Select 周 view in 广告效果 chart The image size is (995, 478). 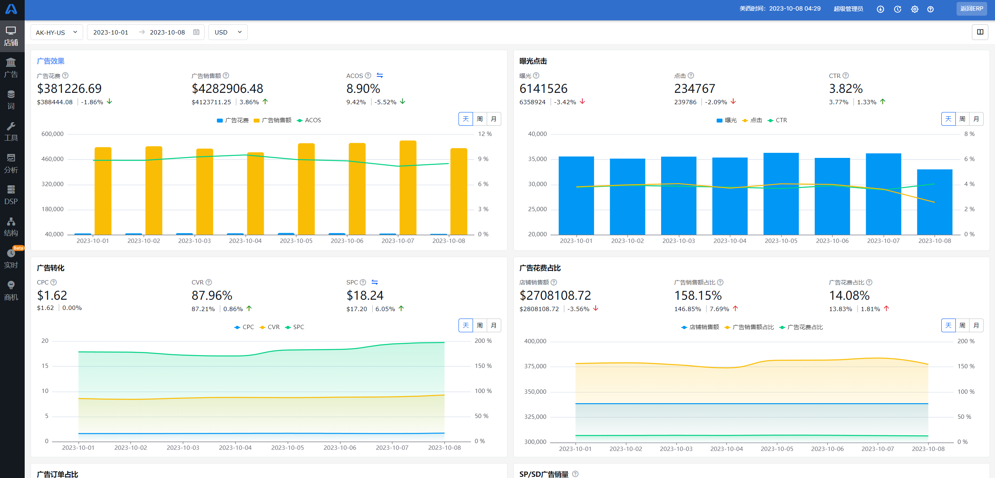tap(480, 119)
